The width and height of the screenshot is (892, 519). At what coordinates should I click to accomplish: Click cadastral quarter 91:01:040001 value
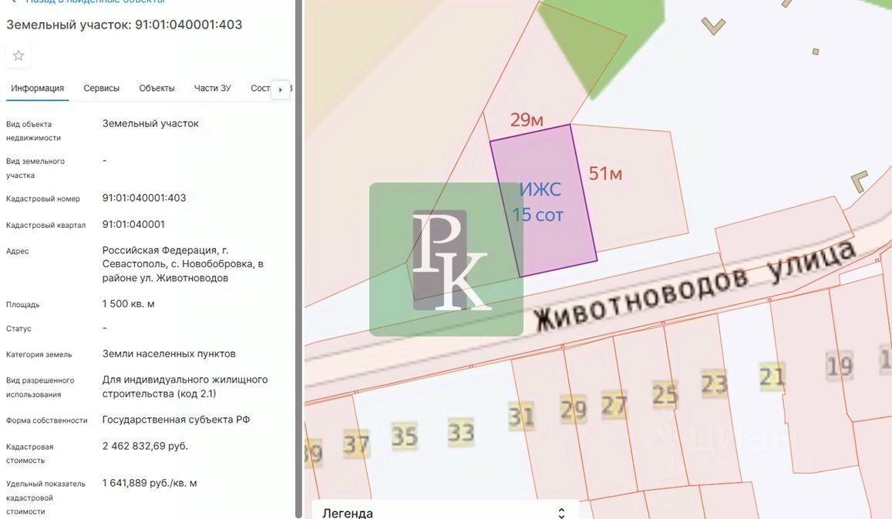(x=133, y=225)
